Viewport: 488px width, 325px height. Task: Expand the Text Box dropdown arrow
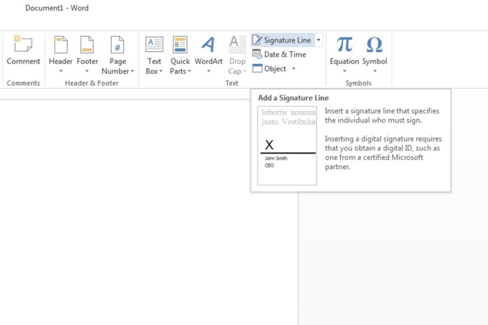tap(161, 71)
